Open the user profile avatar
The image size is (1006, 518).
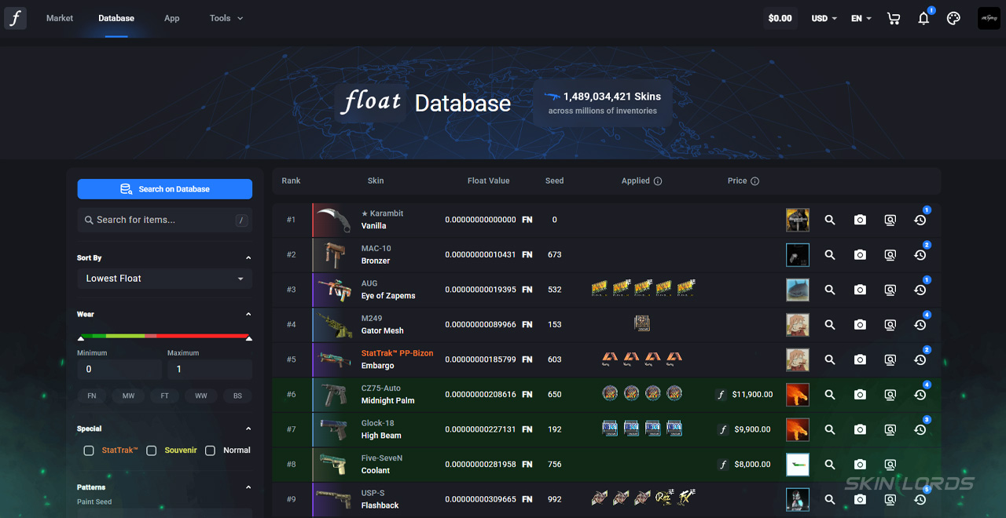pos(989,18)
